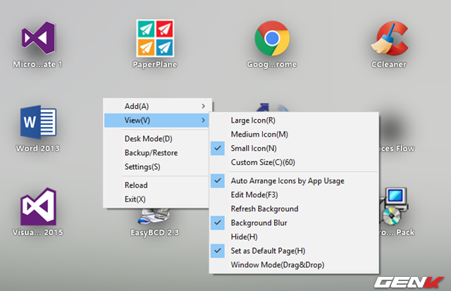The width and height of the screenshot is (451, 291).
Task: Open the Microsoft Visual Studio icon
Action: [x=37, y=39]
